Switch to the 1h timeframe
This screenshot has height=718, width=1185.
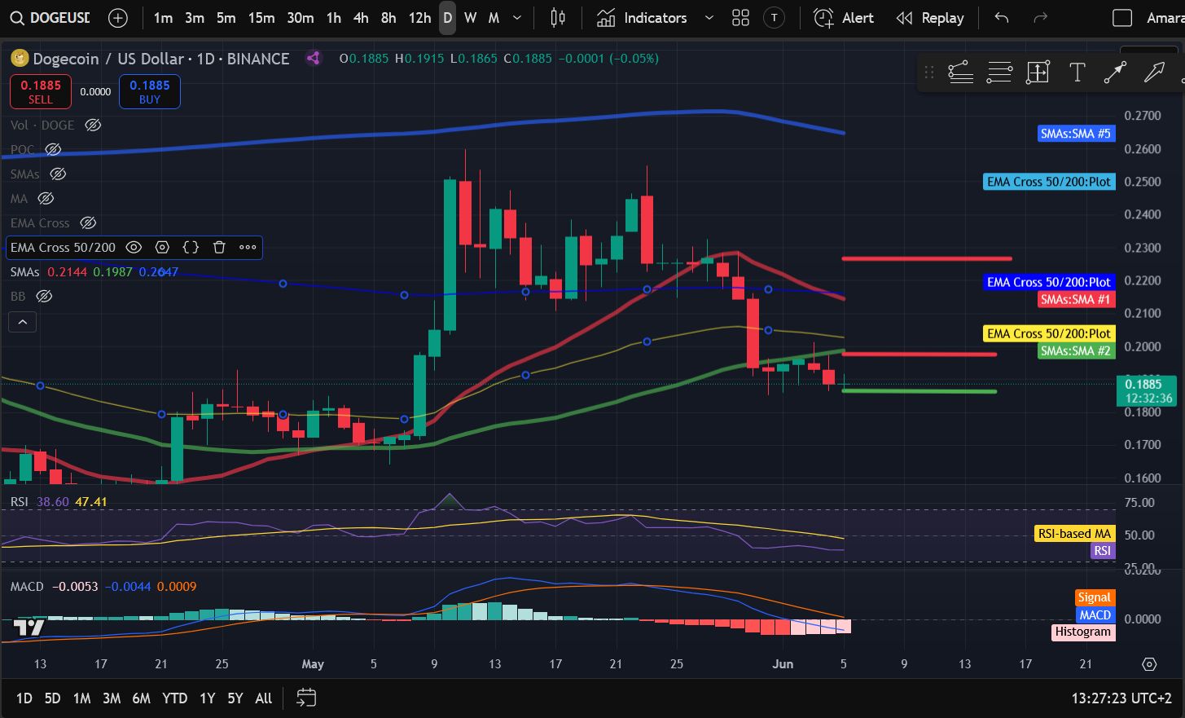click(x=334, y=18)
